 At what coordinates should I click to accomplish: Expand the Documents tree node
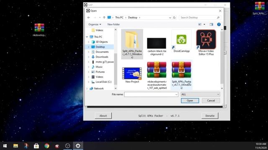(x=88, y=52)
